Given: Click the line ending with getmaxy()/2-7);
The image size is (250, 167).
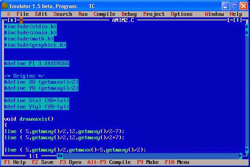Looking at the screenshot, I should 64,132.
